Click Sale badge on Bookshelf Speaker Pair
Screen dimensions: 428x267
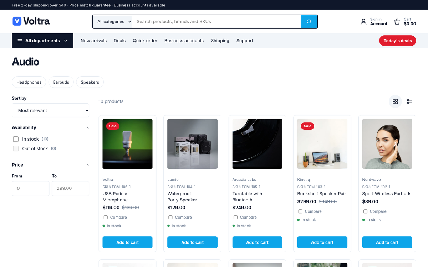coord(307,126)
